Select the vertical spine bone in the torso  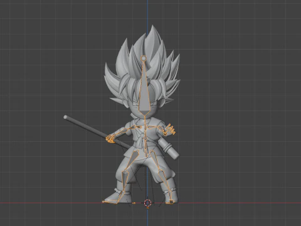tap(145, 136)
